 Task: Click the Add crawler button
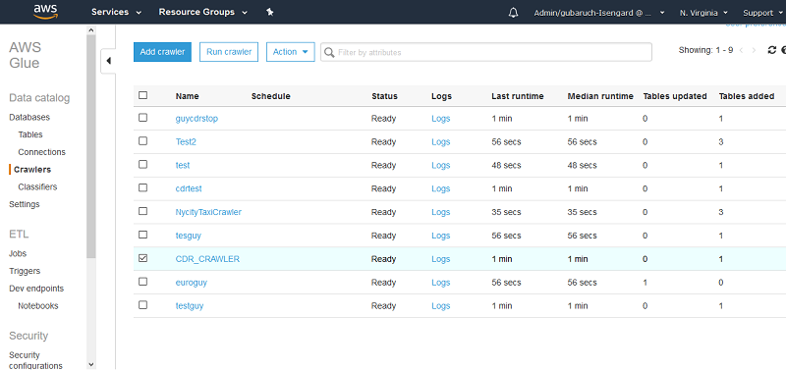(162, 52)
